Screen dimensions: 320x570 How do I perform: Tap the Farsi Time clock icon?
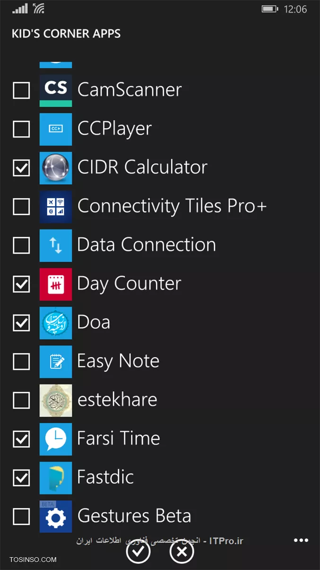[x=56, y=439]
